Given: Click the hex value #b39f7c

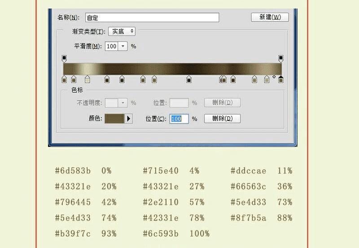Looking at the screenshot, I should pyautogui.click(x=73, y=234).
